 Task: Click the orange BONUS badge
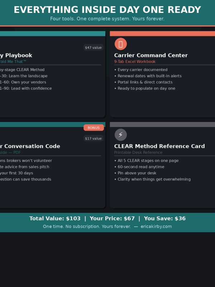[x=94, y=128]
